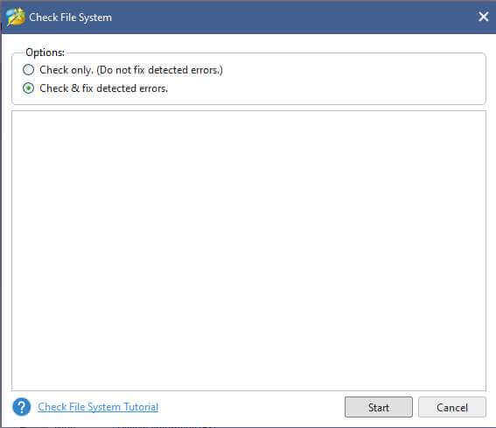496x428 pixels.
Task: Click the Cancel button beside Start
Action: click(451, 407)
